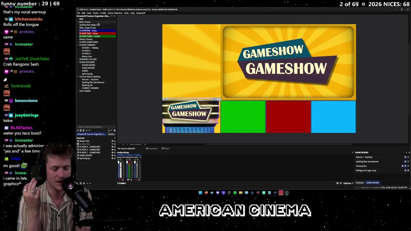411x231 pixels.
Task: Zoom out the preview with minus button
Action: tap(118, 144)
